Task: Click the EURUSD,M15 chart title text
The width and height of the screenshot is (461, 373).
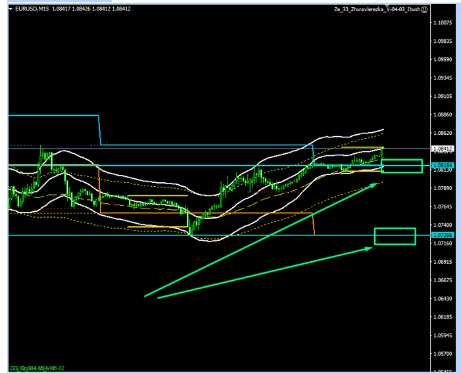Action: pos(34,9)
